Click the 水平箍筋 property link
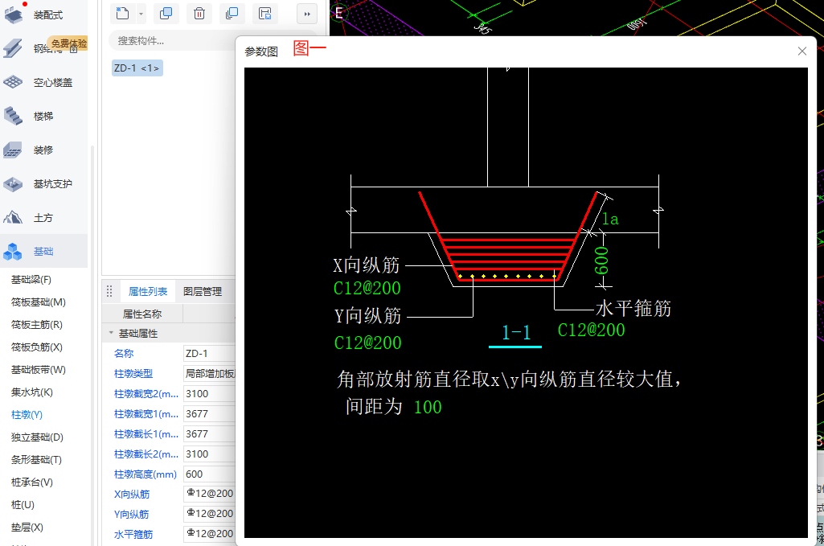 (x=133, y=535)
